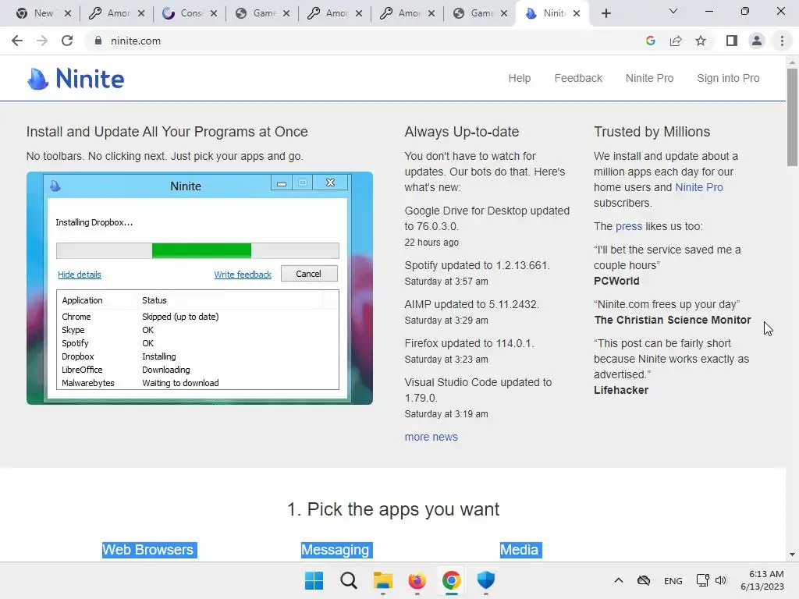Open clock and date 6:13 AM
799x599 pixels.
pyautogui.click(x=762, y=580)
